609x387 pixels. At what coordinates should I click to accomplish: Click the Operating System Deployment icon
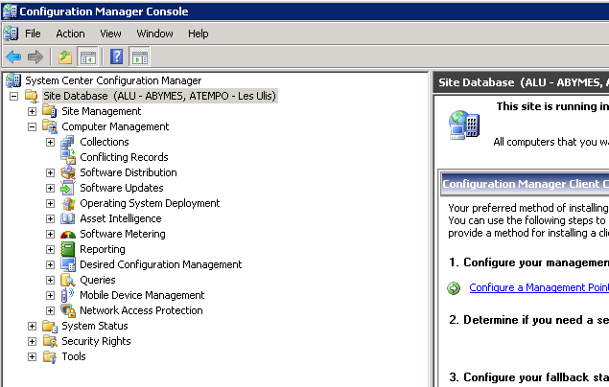pos(67,203)
